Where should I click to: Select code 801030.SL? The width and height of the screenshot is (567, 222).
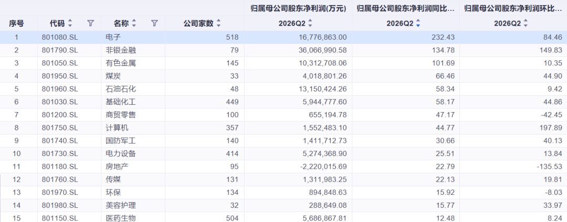pos(60,102)
